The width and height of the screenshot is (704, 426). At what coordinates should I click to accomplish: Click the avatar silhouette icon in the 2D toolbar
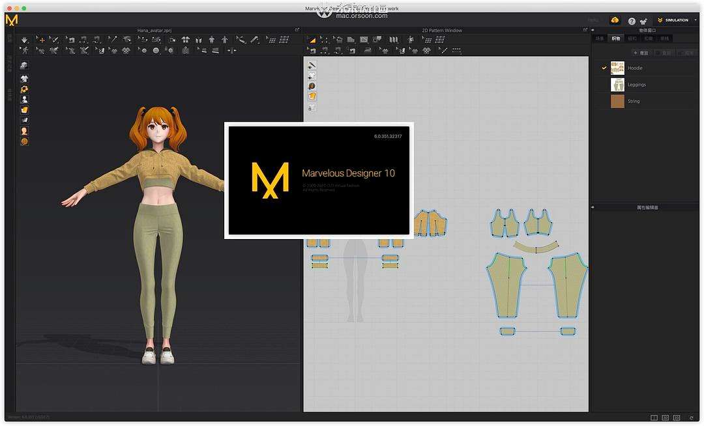411,40
